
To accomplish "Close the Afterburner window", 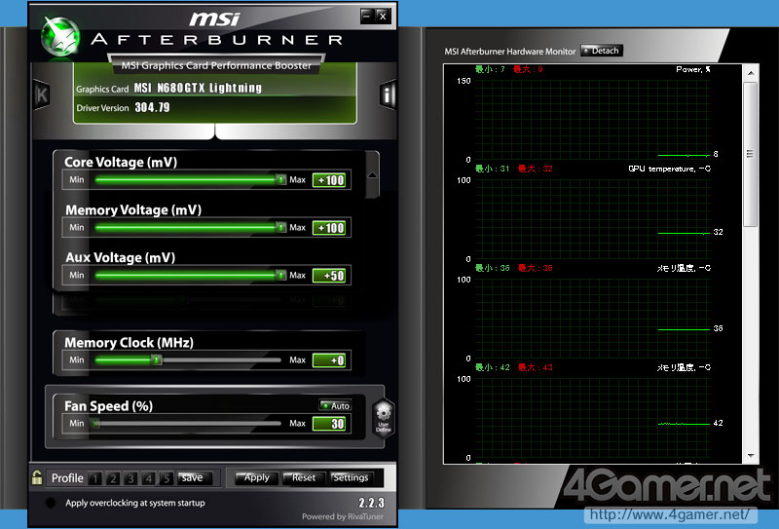I will (x=383, y=16).
